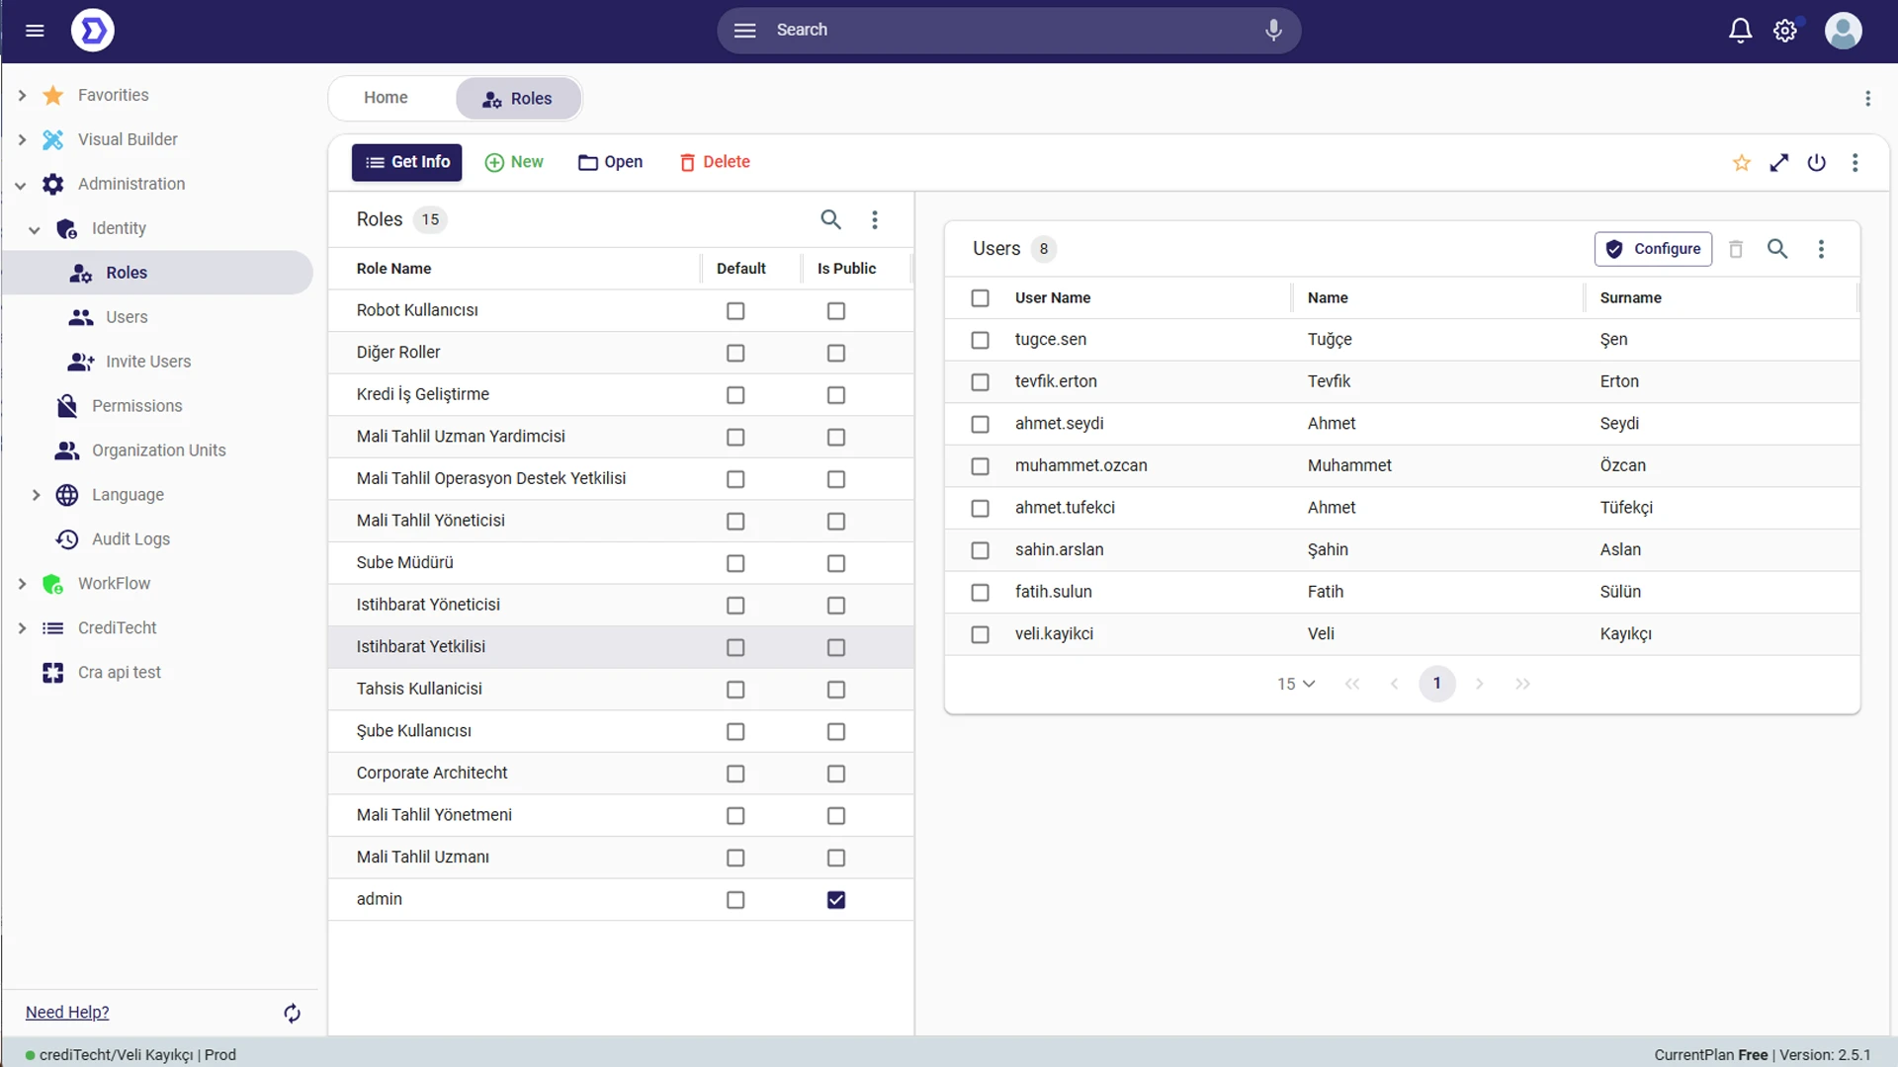Select the Istihbarat Yöneticisi role row
The height and width of the screenshot is (1067, 1898).
click(x=621, y=605)
